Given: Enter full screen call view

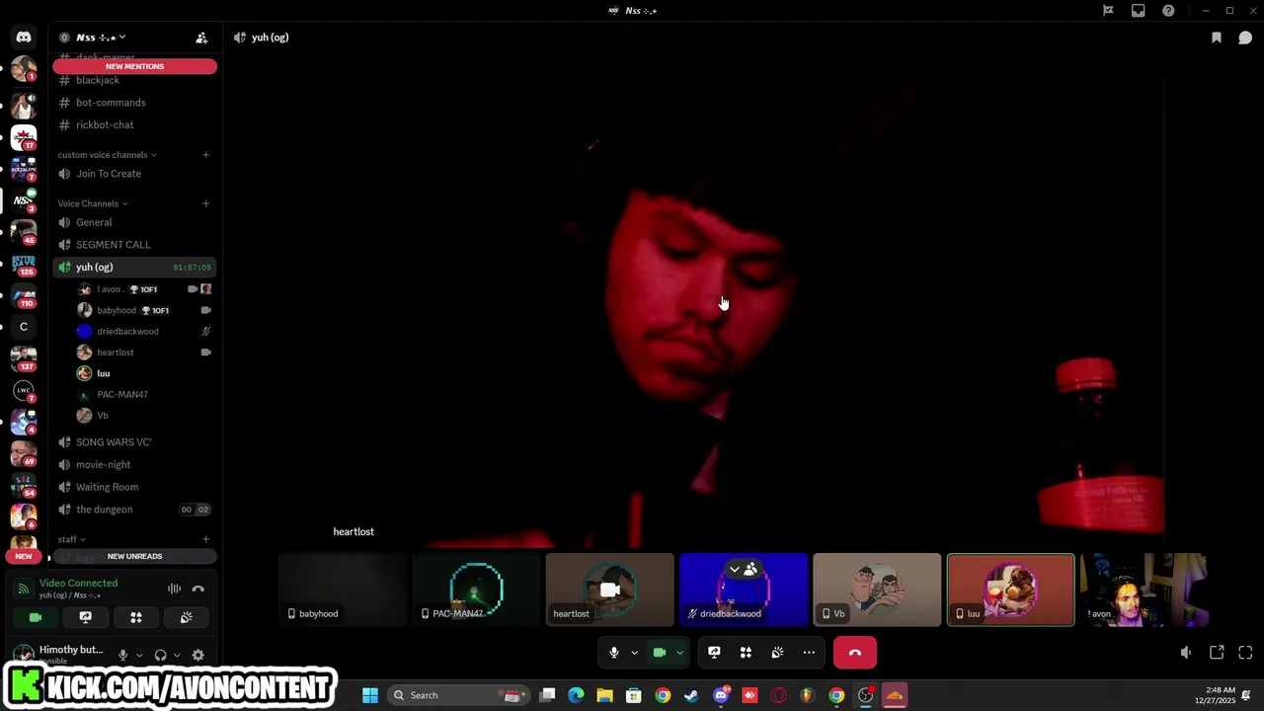Looking at the screenshot, I should point(1245,653).
